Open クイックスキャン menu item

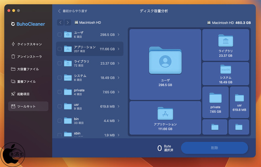[x=28, y=44]
